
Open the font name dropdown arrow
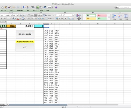[x=11, y=15]
